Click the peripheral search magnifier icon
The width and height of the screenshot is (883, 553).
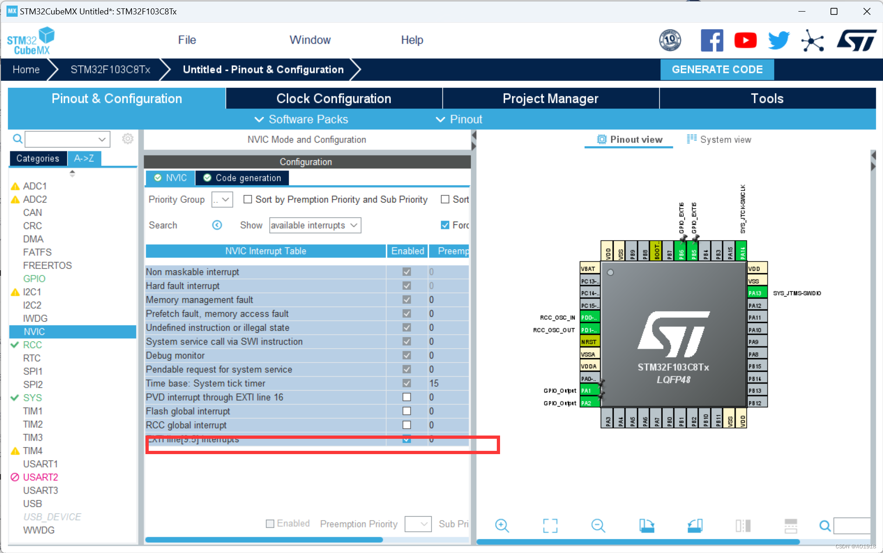click(x=18, y=139)
